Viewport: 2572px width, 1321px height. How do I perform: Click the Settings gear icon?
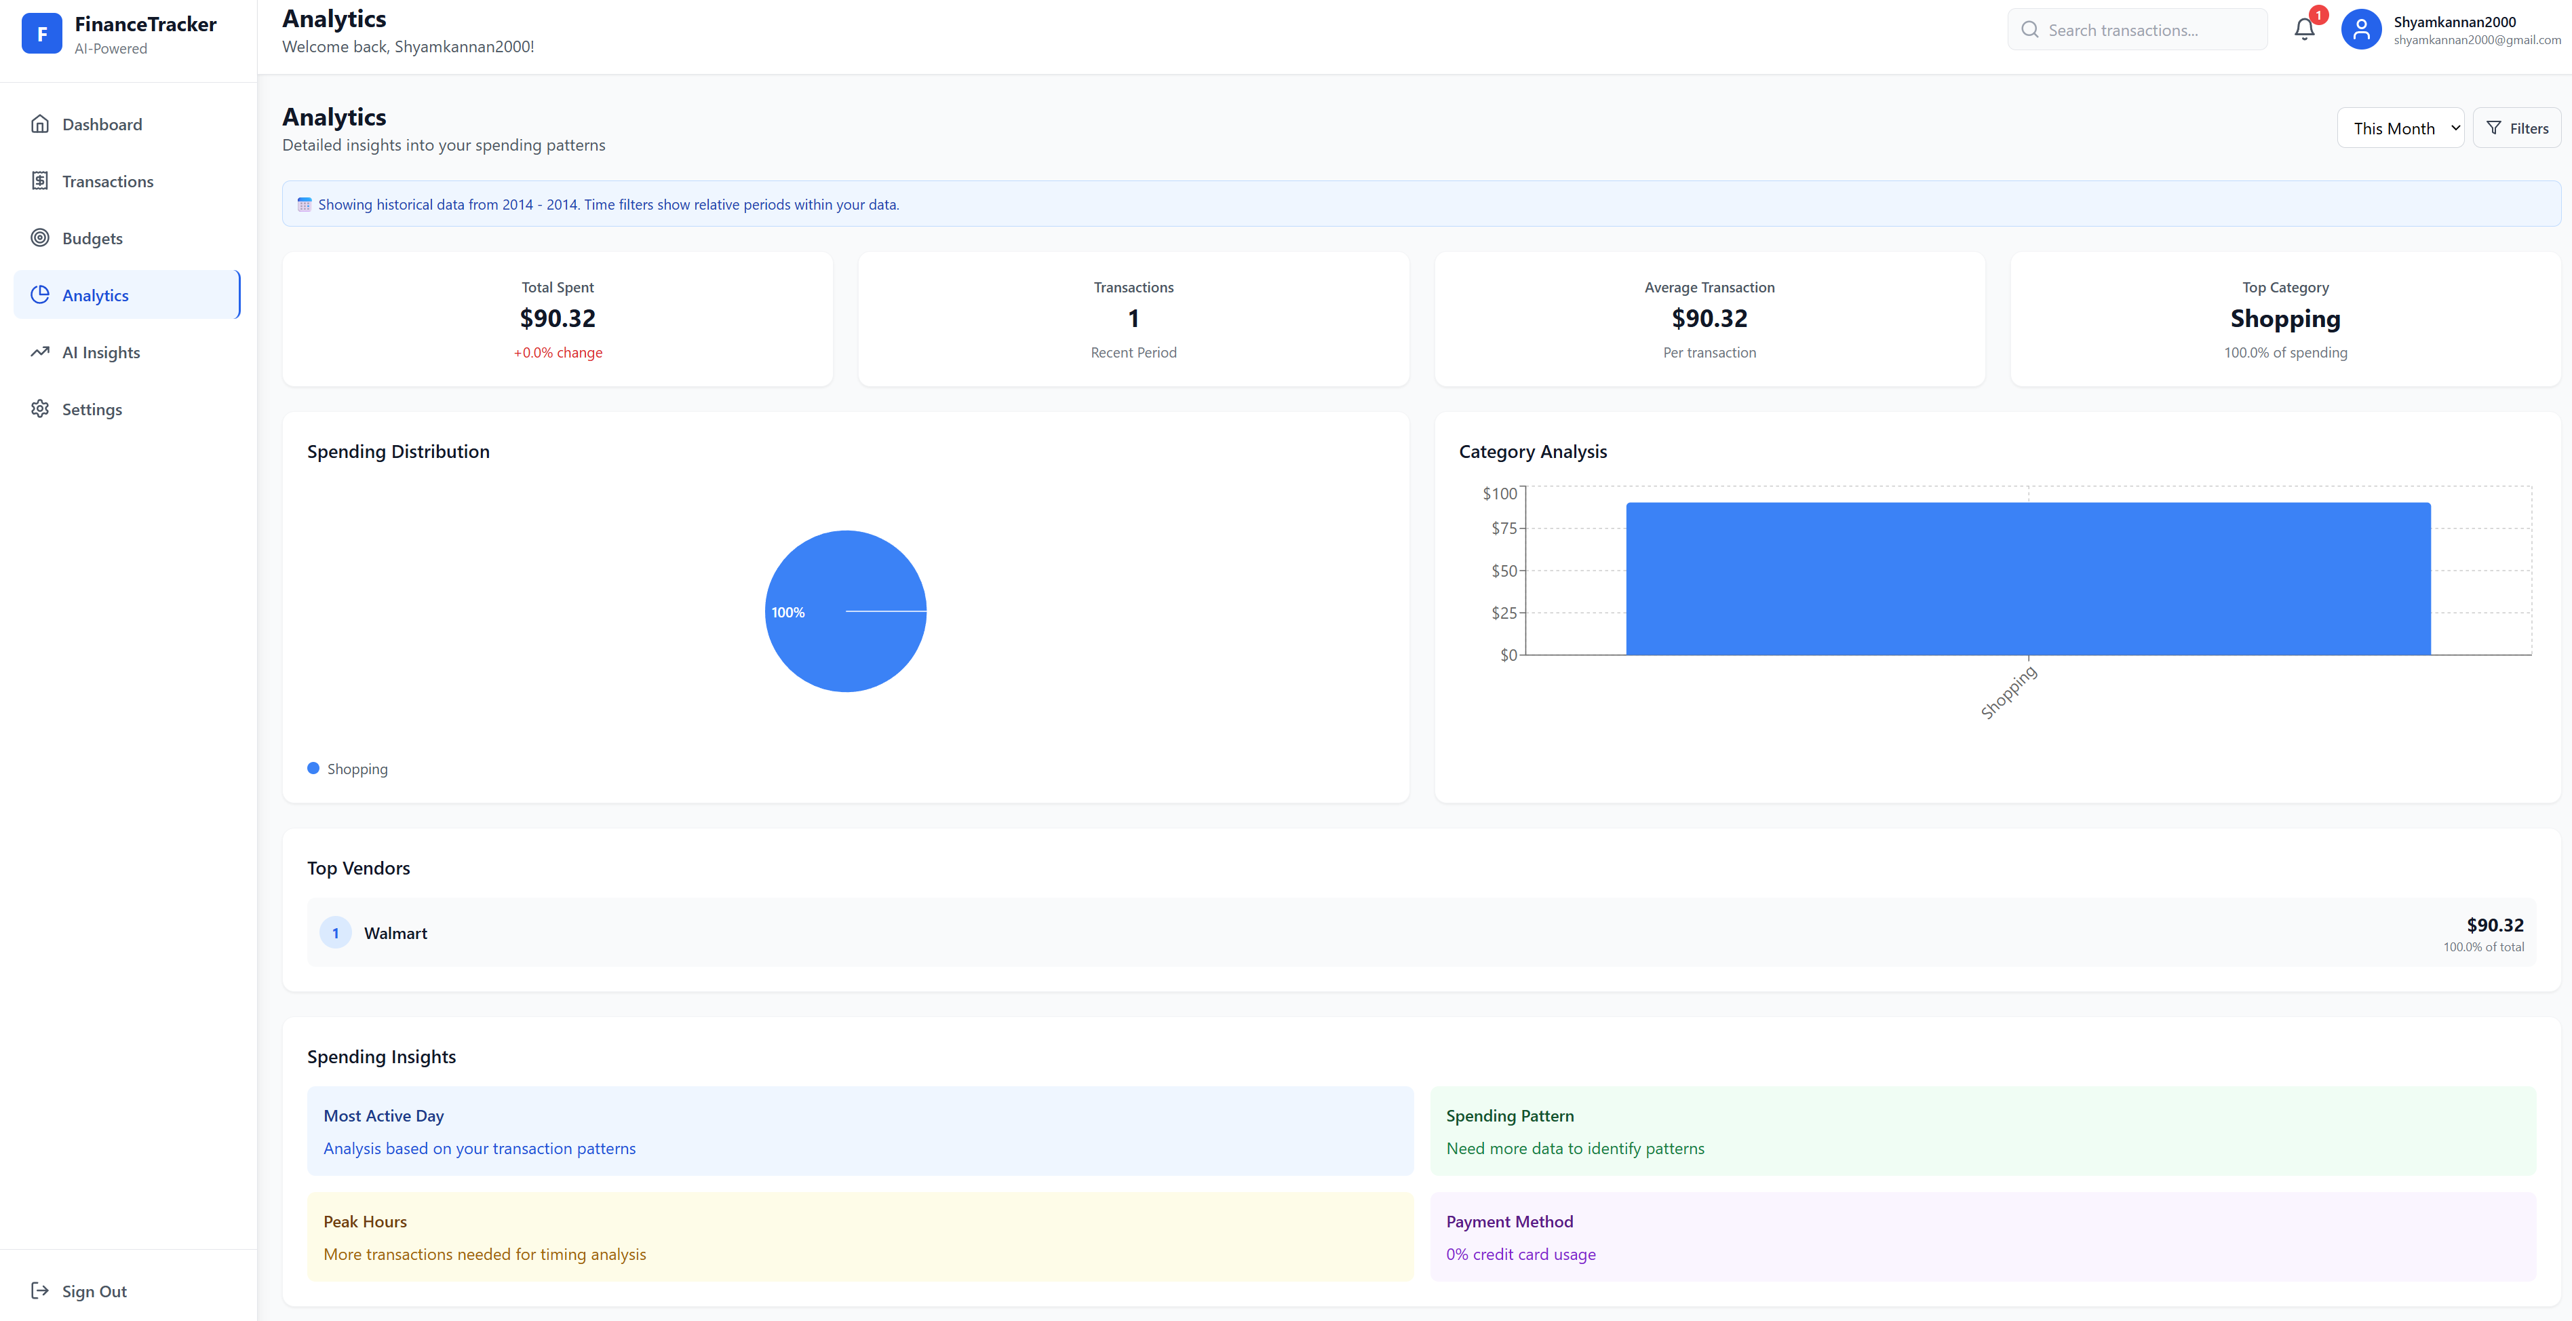coord(40,408)
